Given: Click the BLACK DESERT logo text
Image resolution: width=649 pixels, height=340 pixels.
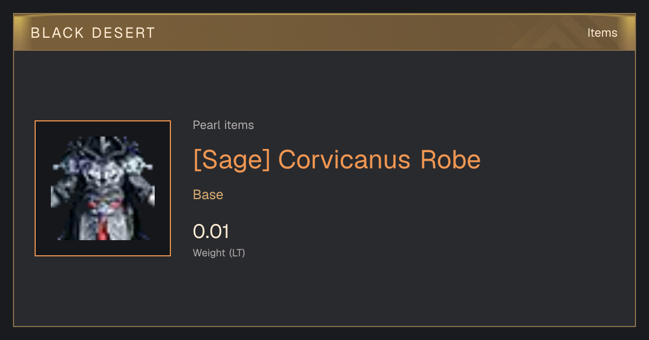Looking at the screenshot, I should (x=93, y=33).
